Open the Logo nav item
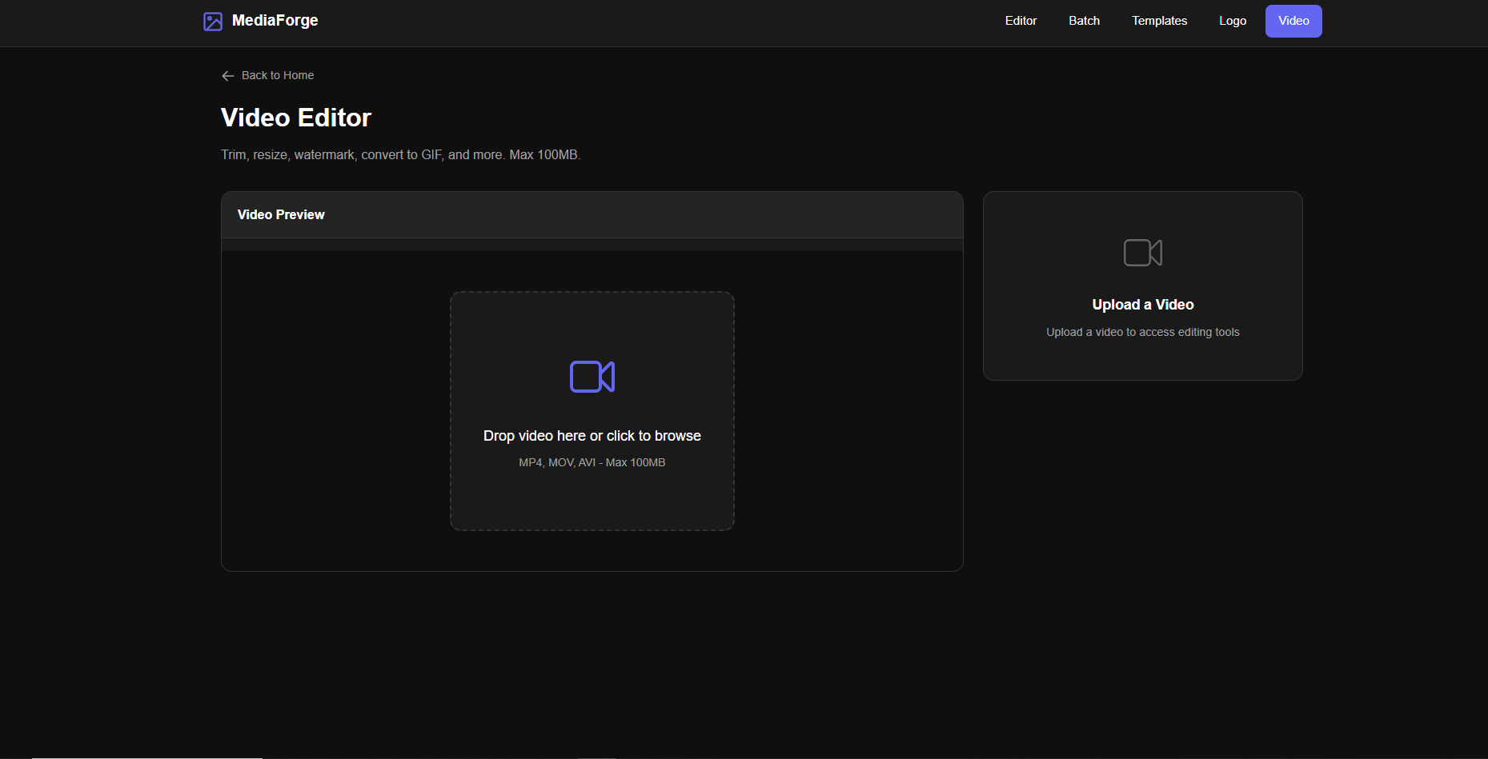The width and height of the screenshot is (1488, 759). 1233,21
